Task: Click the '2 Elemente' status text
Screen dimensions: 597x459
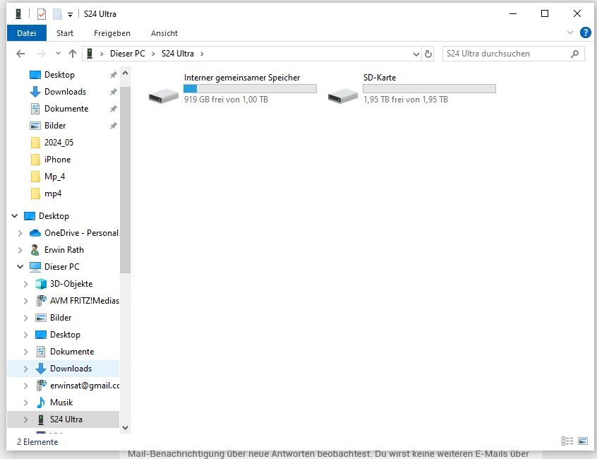Action: tap(37, 442)
